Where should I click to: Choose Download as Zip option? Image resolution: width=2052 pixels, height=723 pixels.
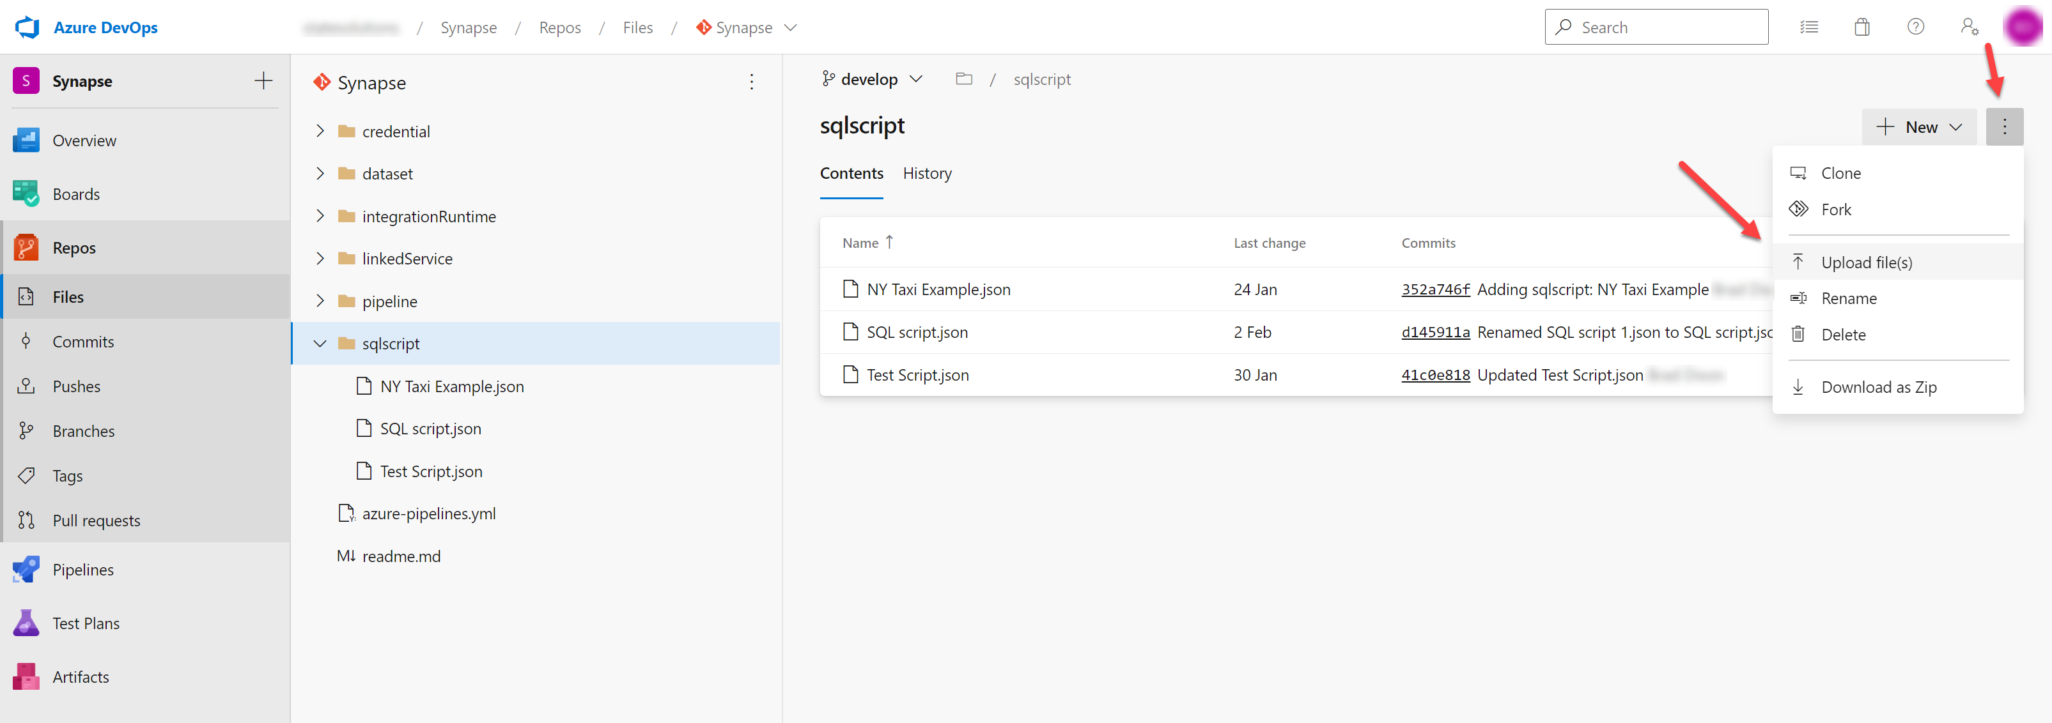[x=1878, y=387]
